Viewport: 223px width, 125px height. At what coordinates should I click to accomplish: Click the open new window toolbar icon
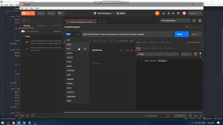pos(61,13)
